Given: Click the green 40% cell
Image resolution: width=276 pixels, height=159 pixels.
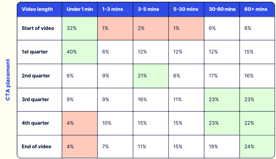Looking at the screenshot, I should pyautogui.click(x=79, y=52).
